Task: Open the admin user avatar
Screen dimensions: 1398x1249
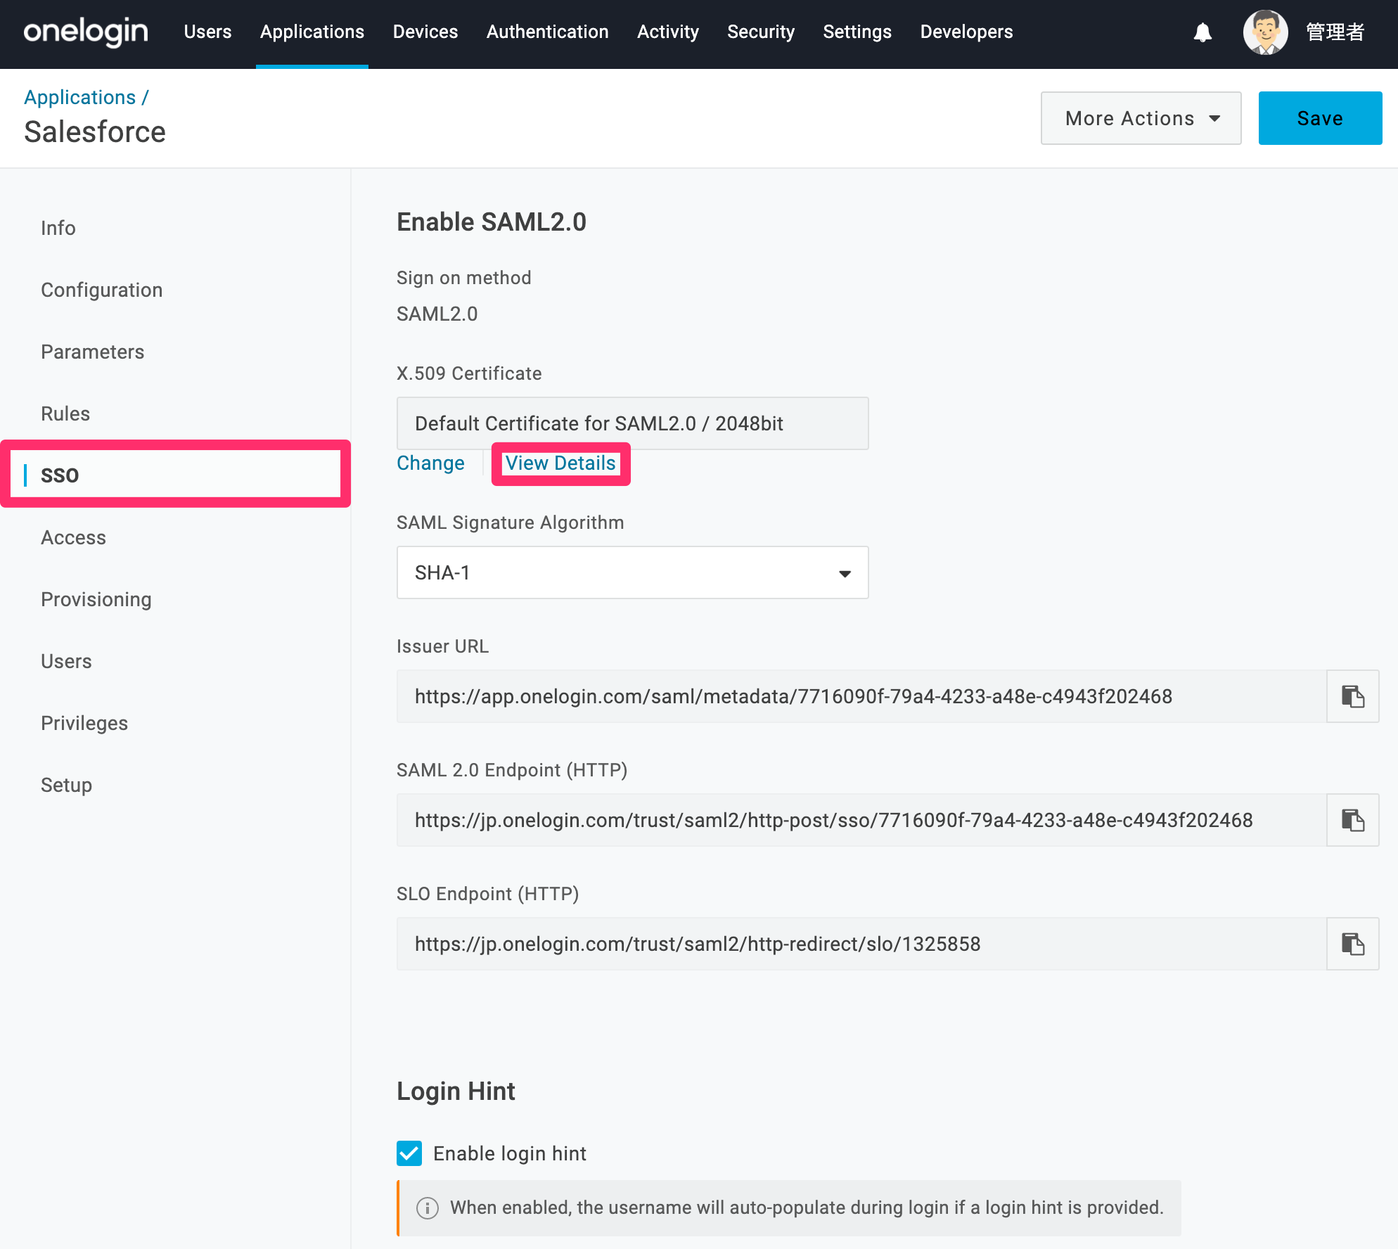Action: pos(1265,32)
